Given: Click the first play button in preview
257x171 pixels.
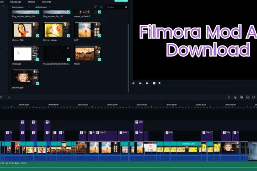Looking at the screenshot, I should click(140, 83).
